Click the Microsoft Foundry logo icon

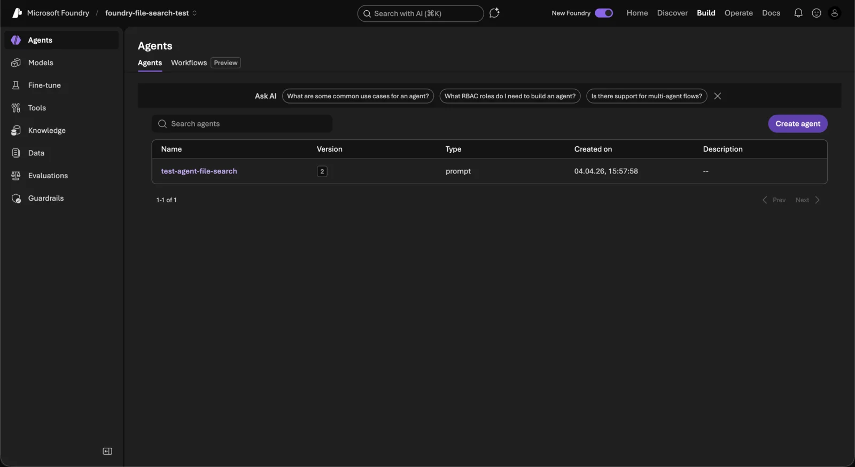(17, 13)
